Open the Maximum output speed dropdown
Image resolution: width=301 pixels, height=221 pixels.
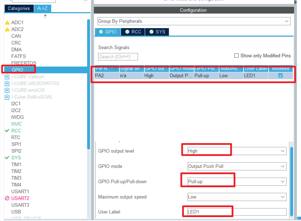(x=237, y=197)
